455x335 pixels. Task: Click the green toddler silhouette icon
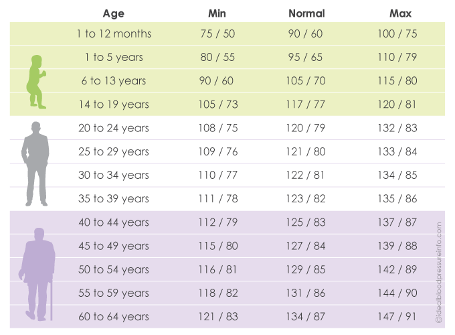coord(35,81)
